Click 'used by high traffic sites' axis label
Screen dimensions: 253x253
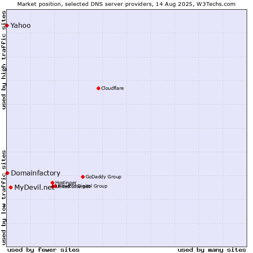tap(4, 60)
